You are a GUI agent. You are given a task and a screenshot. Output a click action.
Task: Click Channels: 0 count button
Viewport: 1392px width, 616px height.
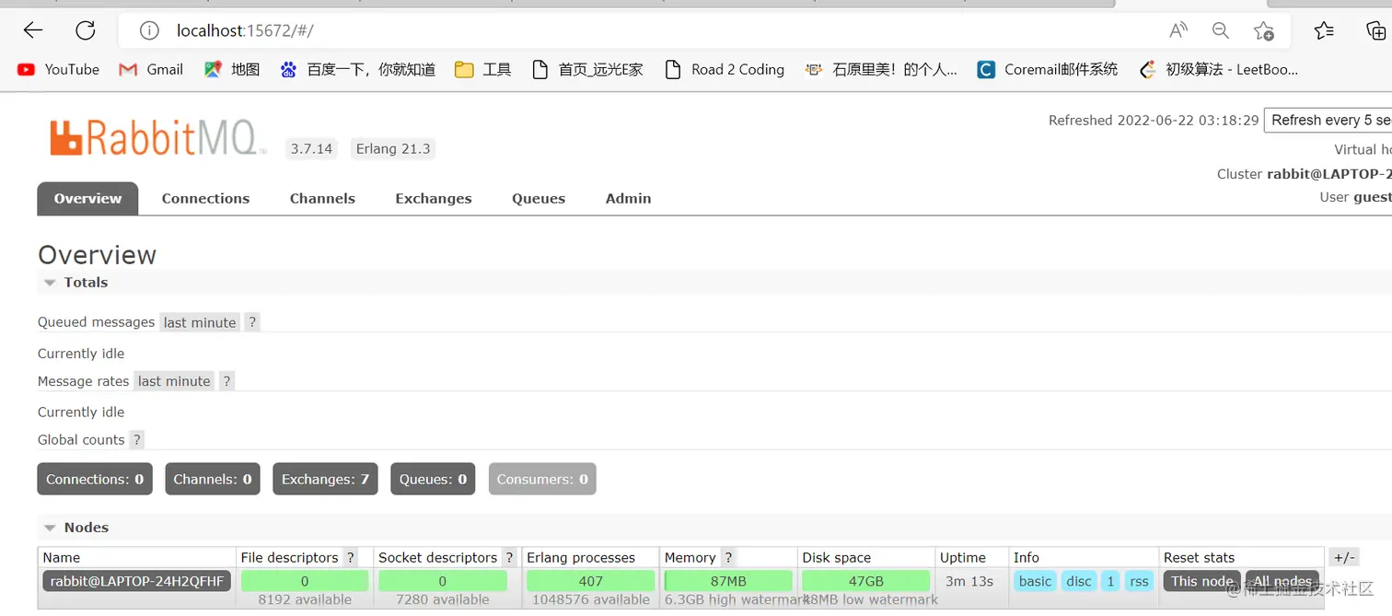pos(213,479)
